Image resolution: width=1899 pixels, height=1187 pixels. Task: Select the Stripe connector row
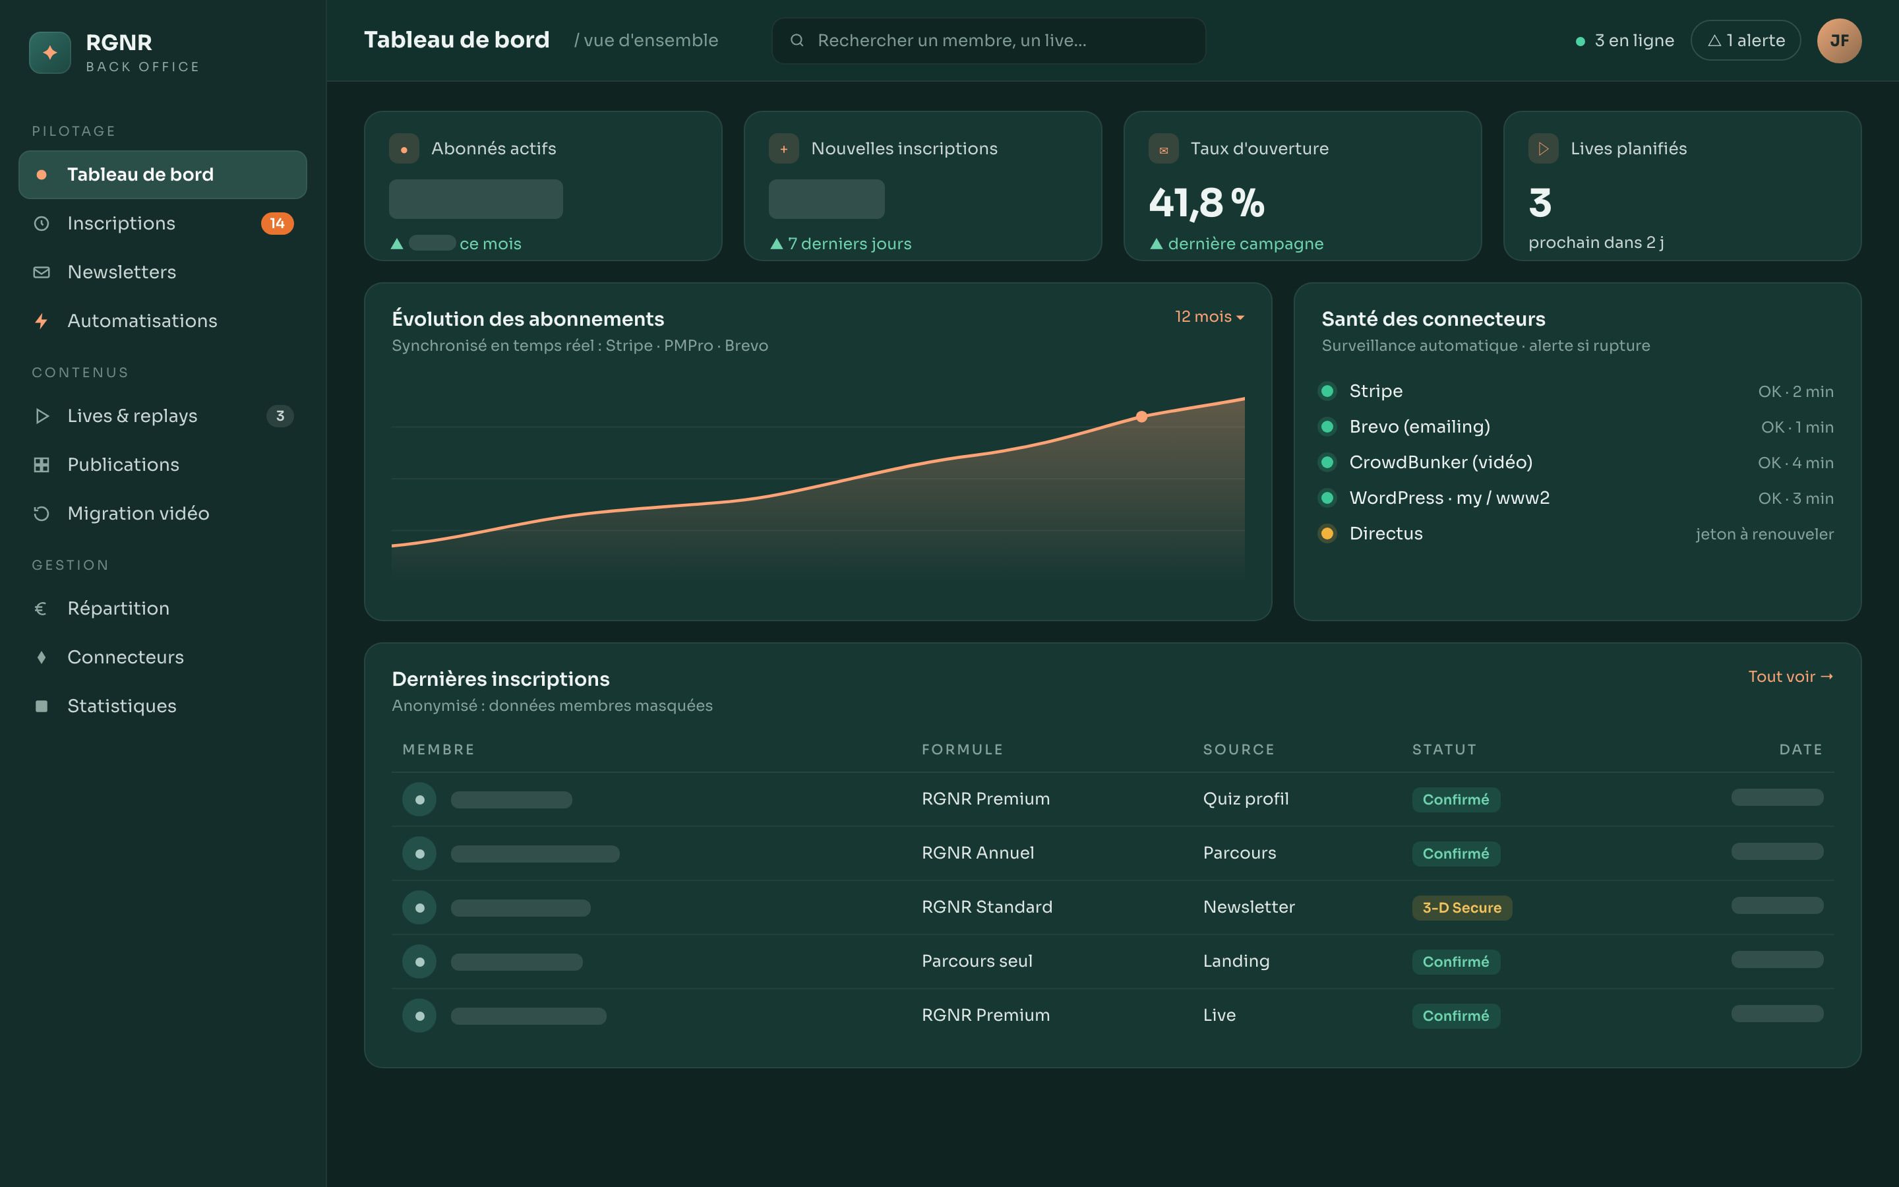[x=1577, y=391]
